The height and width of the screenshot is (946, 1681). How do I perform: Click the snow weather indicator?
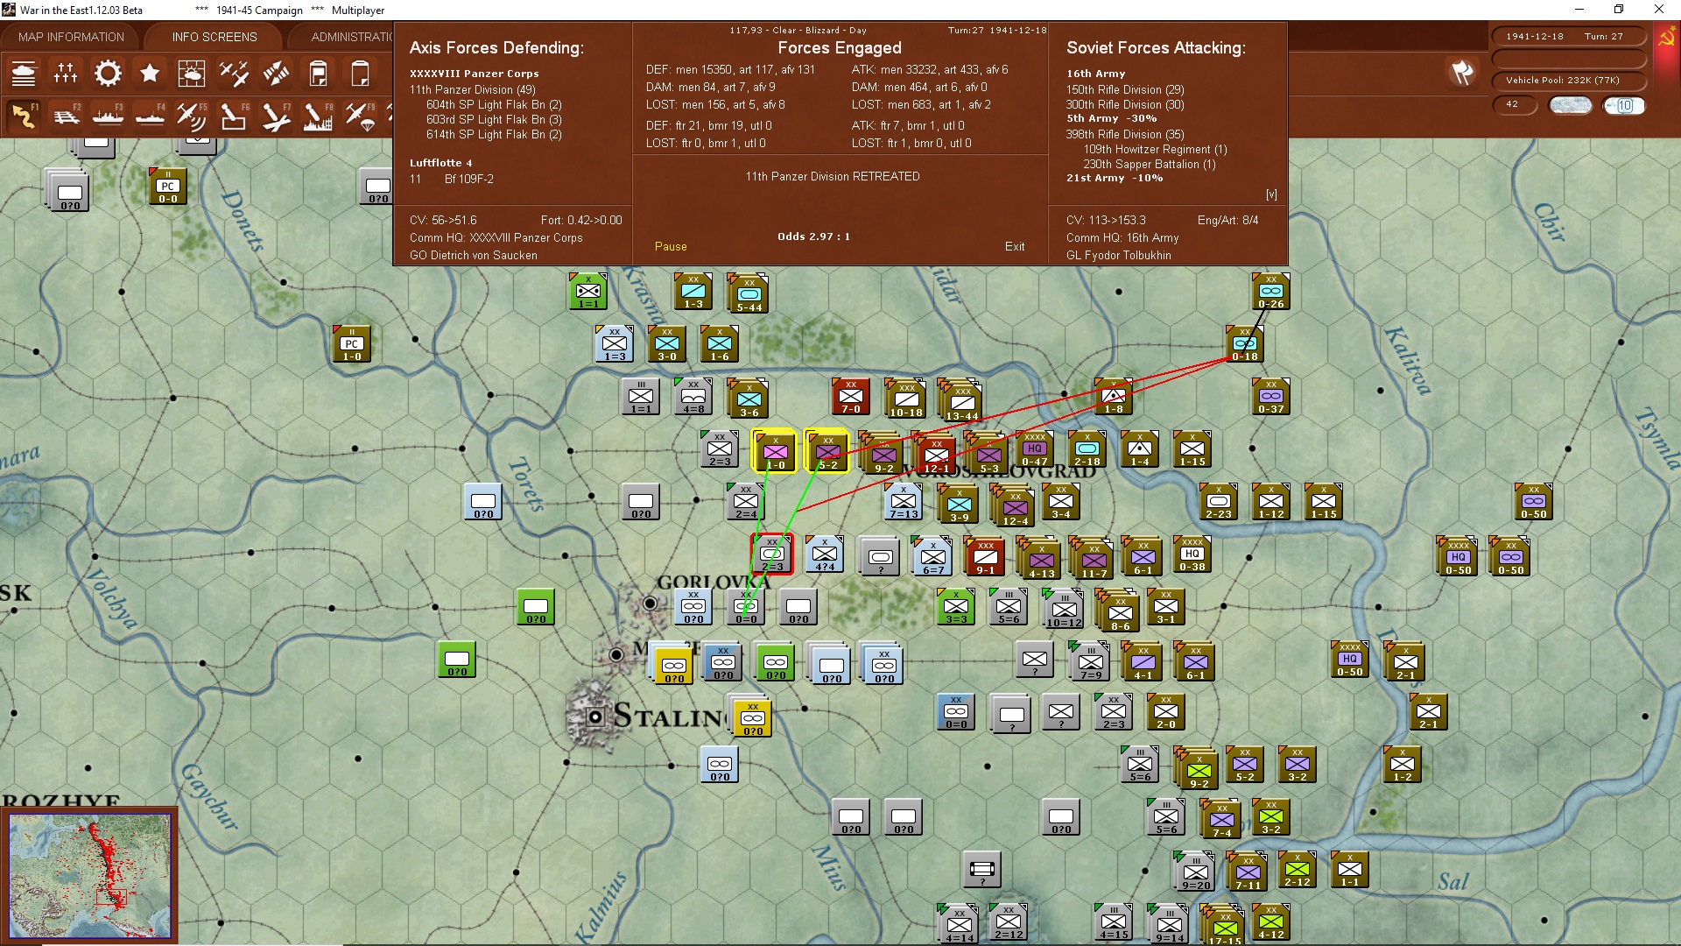pyautogui.click(x=1571, y=105)
